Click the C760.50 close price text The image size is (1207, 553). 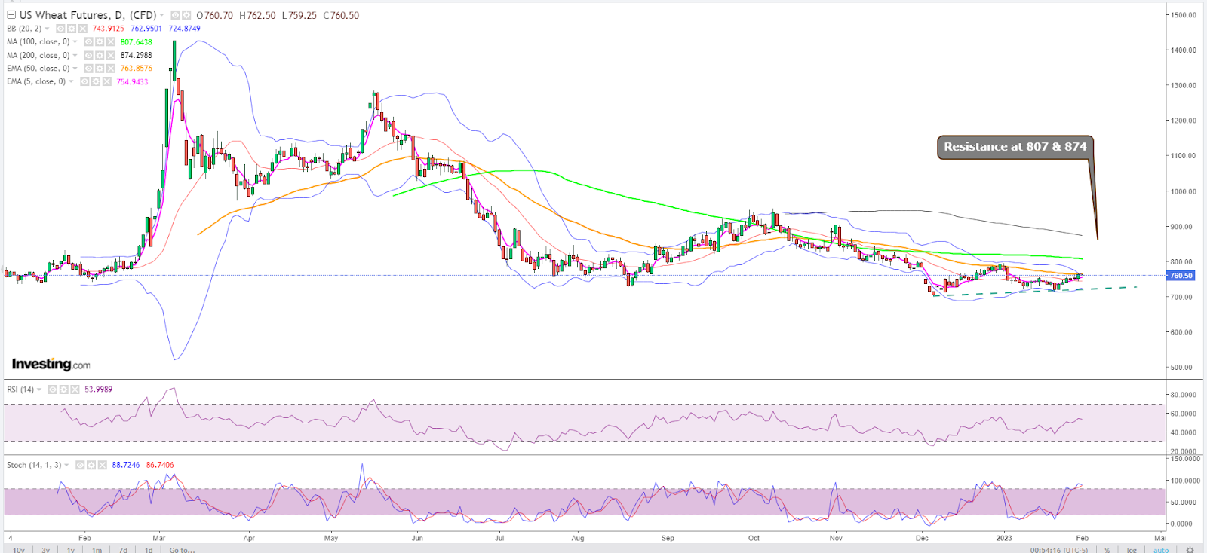(x=341, y=15)
